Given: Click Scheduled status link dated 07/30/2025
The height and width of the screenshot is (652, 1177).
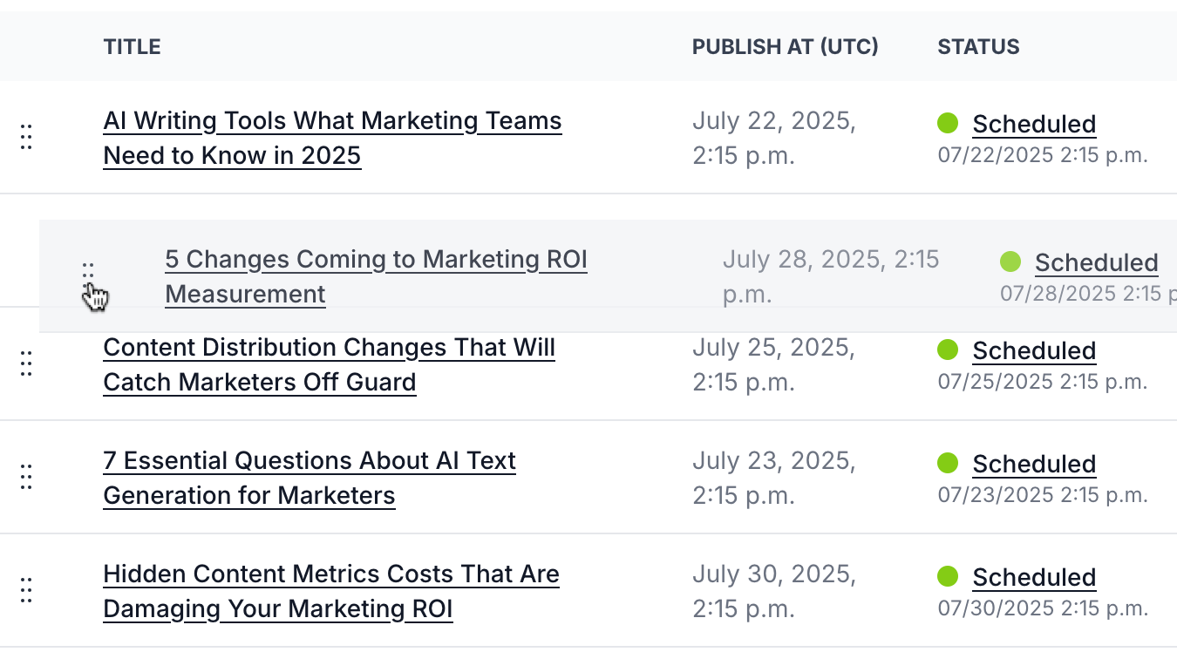Looking at the screenshot, I should point(1034,577).
